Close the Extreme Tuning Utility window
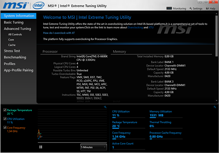219x153 pixels. [214, 2]
